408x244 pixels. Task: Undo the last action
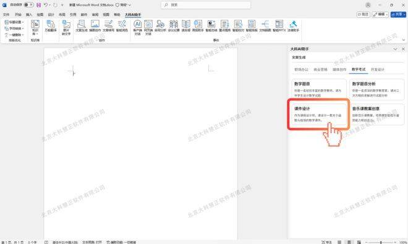tap(46, 5)
